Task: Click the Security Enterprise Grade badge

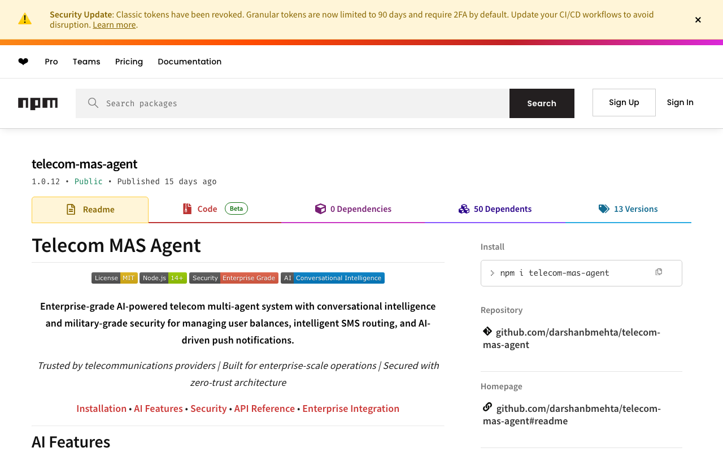Action: point(234,278)
